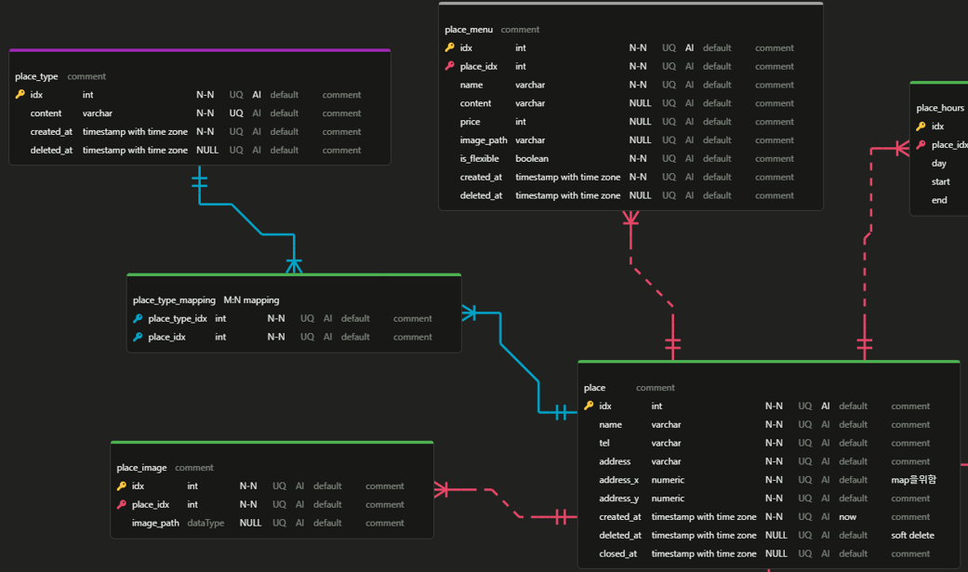Click the comment placeholder of place_menu header
This screenshot has height=572, width=968.
[x=520, y=30]
